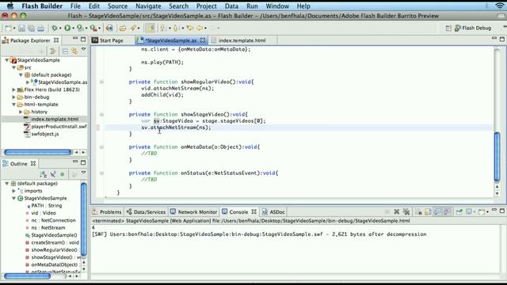
Task: Navigate forward with the yellow arrow icon
Action: [x=200, y=28]
